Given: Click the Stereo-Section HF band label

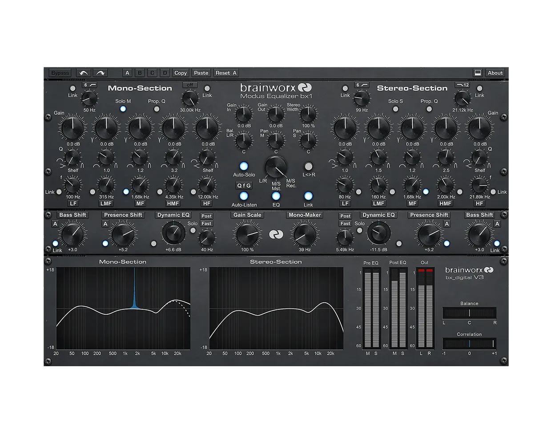Looking at the screenshot, I should [479, 203].
